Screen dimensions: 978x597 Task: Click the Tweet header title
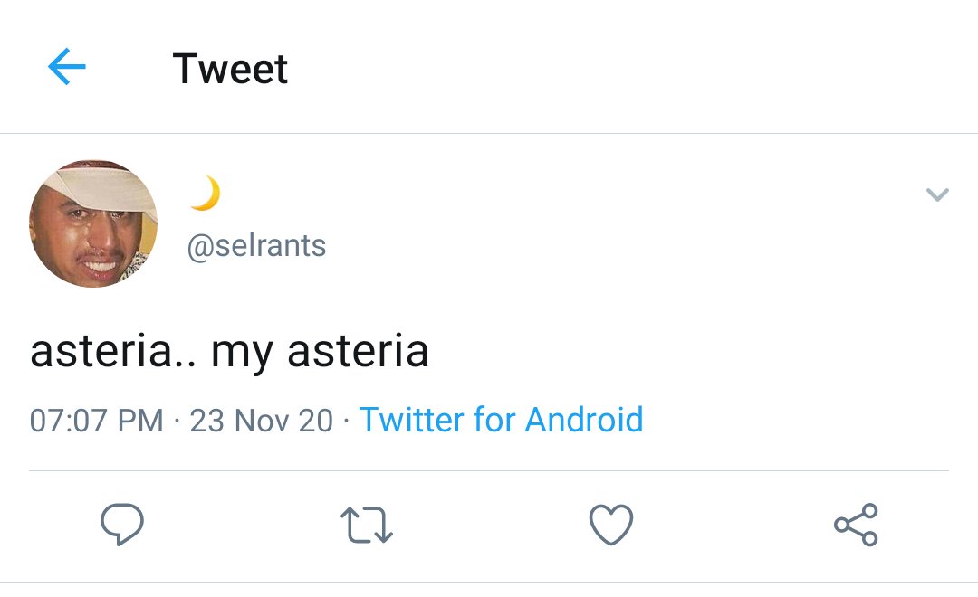[230, 68]
